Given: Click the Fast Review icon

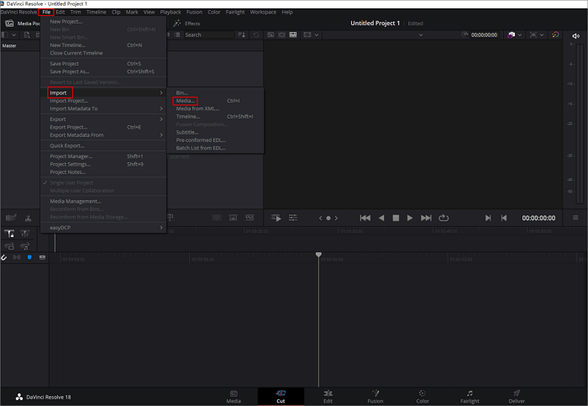Looking at the screenshot, I should click(x=276, y=218).
